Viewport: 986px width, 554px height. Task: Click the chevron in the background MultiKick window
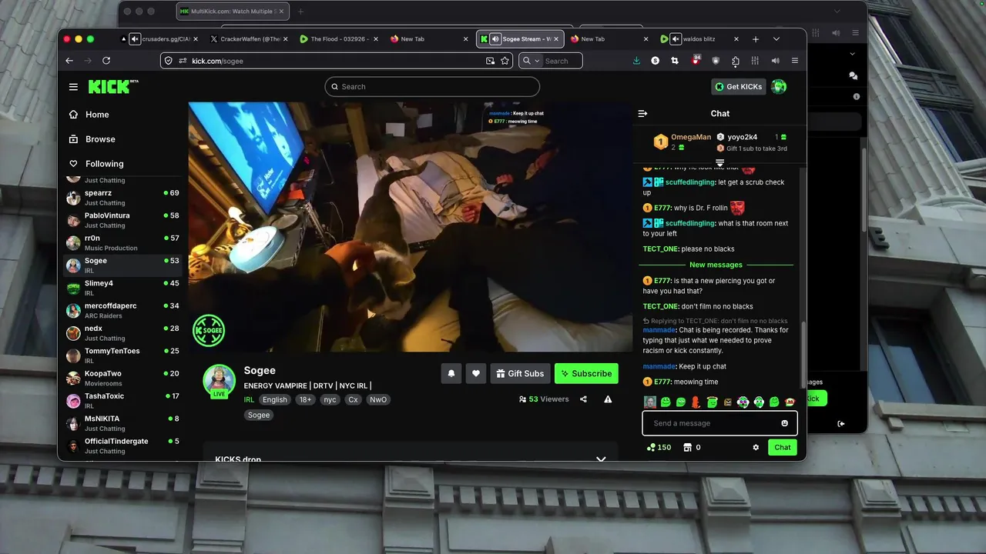point(852,54)
